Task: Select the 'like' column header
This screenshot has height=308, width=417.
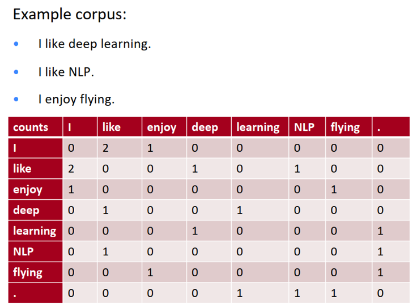Action: click(112, 127)
